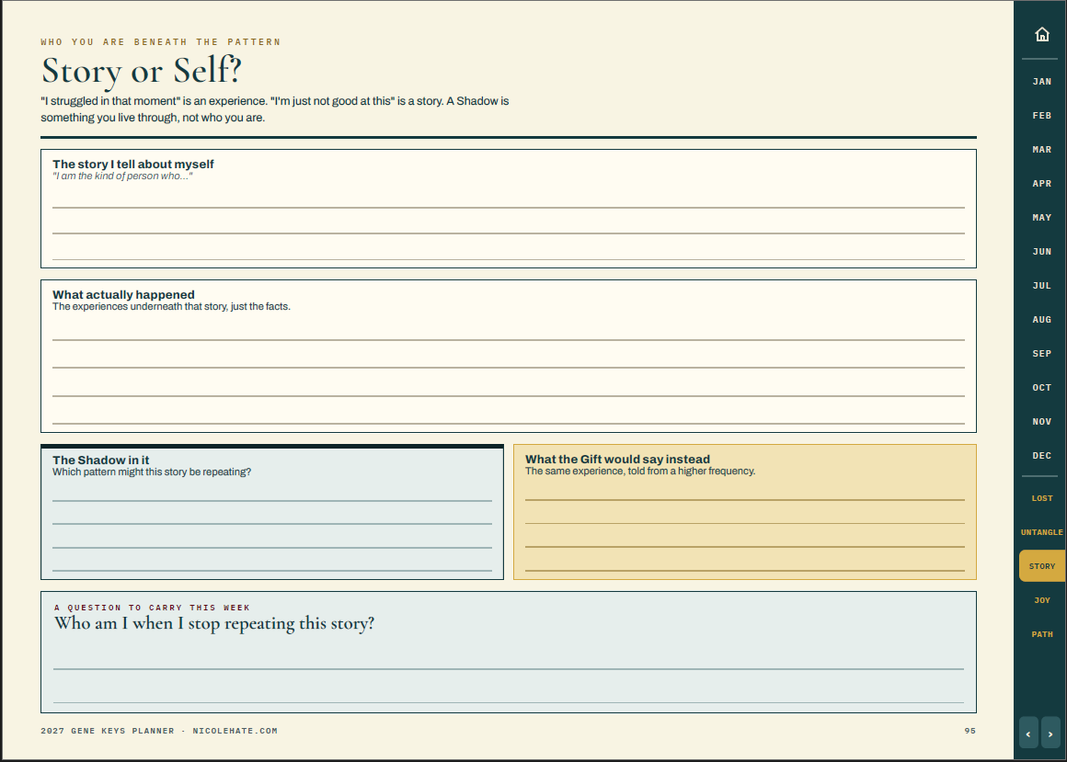Jump to the PATH section
This screenshot has width=1067, height=762.
(x=1042, y=634)
